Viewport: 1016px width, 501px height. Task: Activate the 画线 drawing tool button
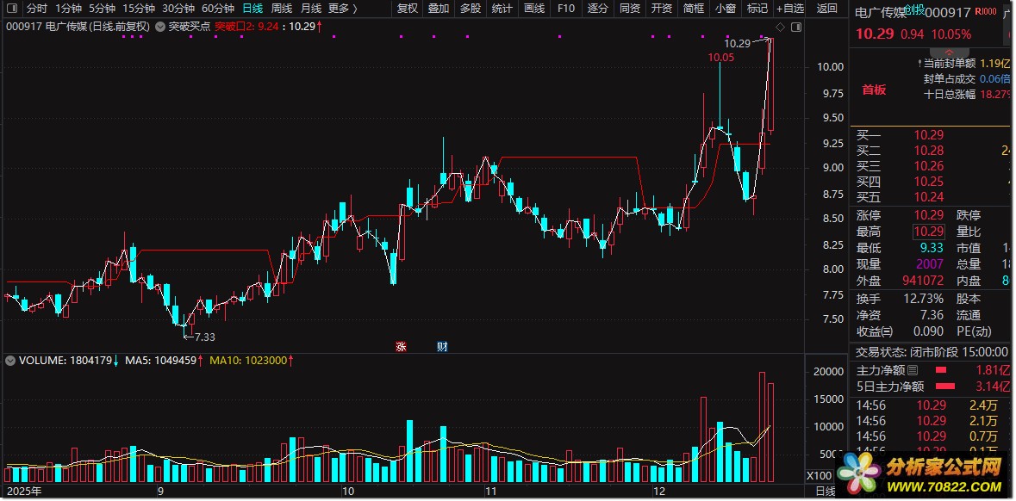coord(534,9)
